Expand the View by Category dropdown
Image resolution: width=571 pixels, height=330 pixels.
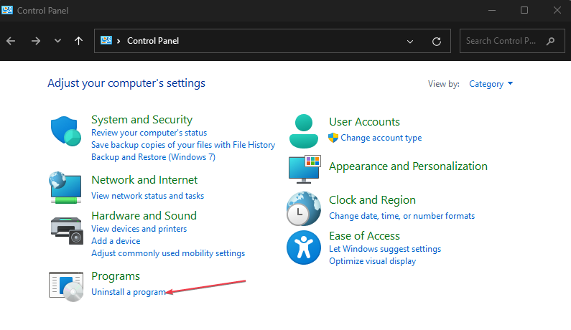tap(491, 84)
